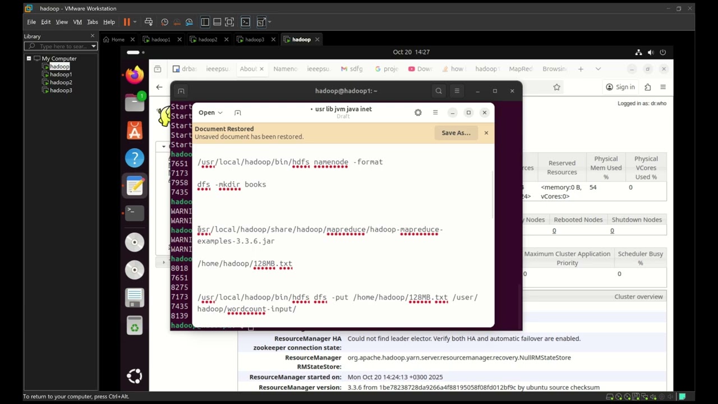This screenshot has height=404, width=718.
Task: Open the Library search dropdown arrow
Action: tap(94, 46)
